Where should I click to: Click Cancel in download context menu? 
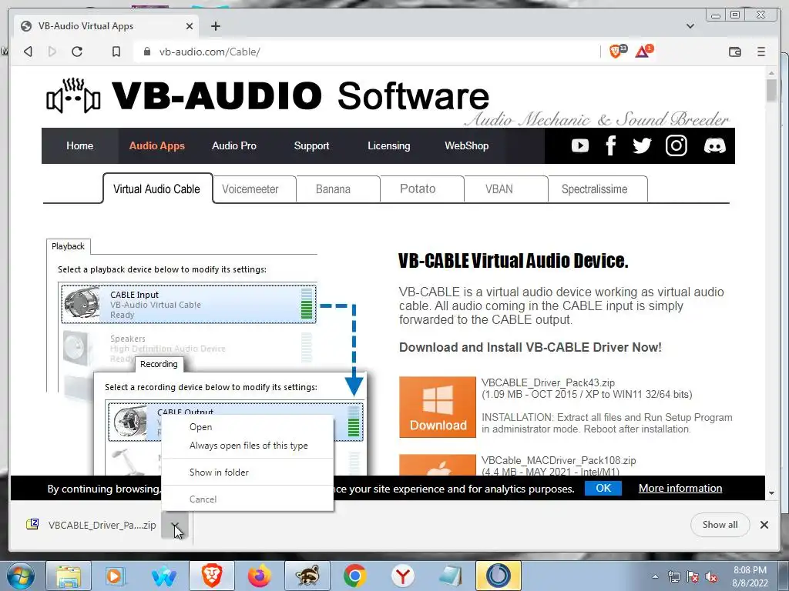(x=247, y=499)
